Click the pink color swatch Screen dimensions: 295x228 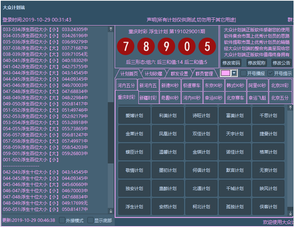click(x=225, y=73)
